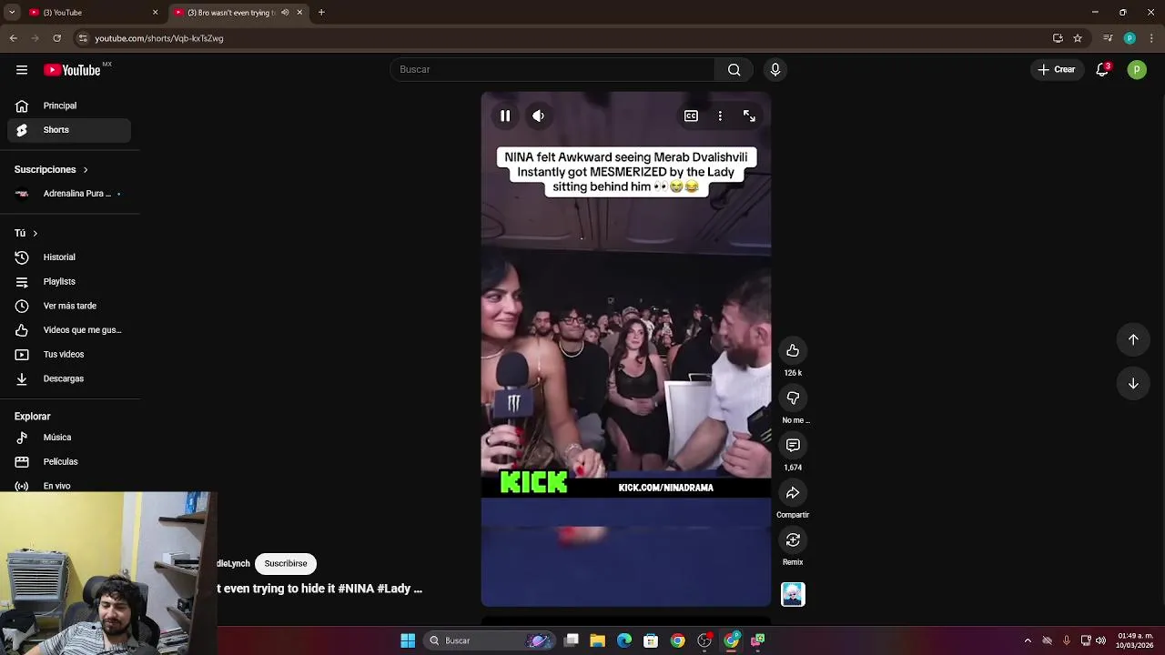The image size is (1165, 655).
Task: Enter fullscreen for the Short
Action: pyautogui.click(x=749, y=116)
